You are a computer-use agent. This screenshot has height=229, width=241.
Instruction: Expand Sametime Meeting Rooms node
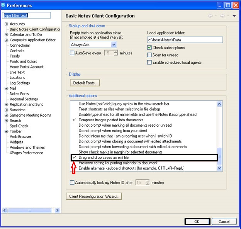[6, 115]
